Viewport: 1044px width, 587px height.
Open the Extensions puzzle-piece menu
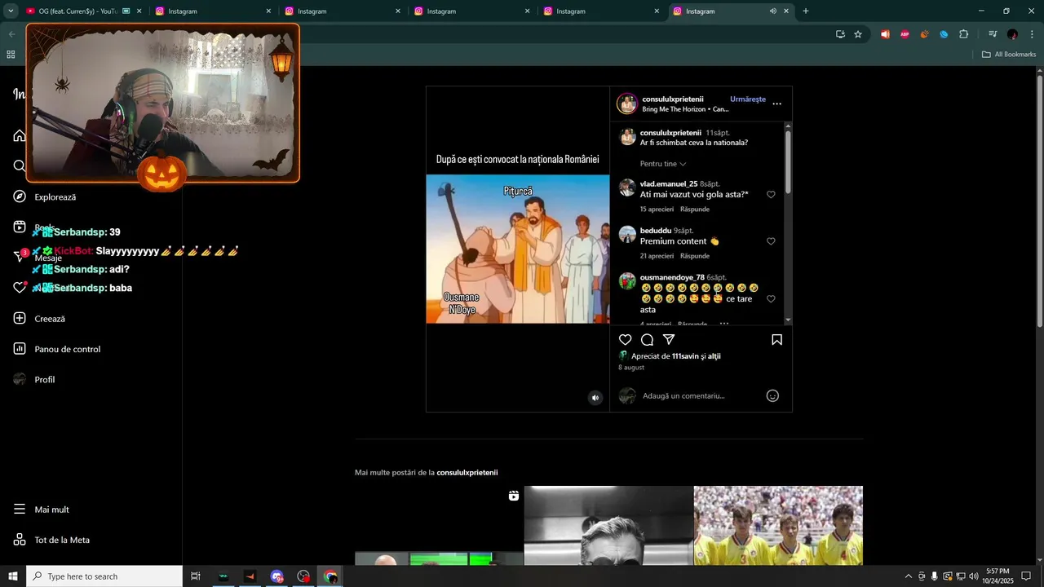point(964,34)
